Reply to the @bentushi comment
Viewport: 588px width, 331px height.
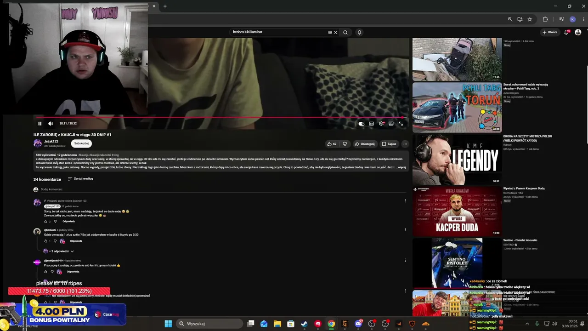[x=76, y=241]
